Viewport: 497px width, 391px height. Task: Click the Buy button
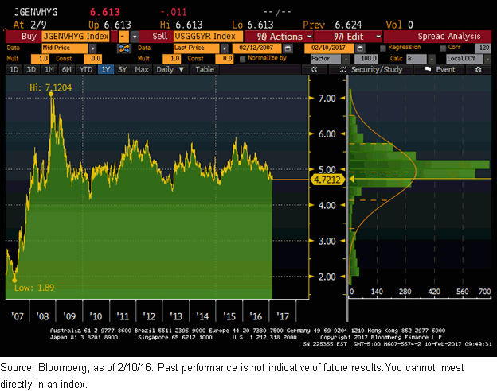tap(23, 37)
